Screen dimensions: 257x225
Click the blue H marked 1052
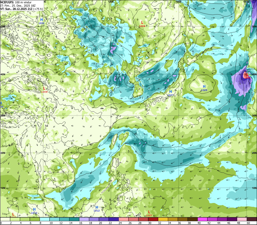pos(41,20)
